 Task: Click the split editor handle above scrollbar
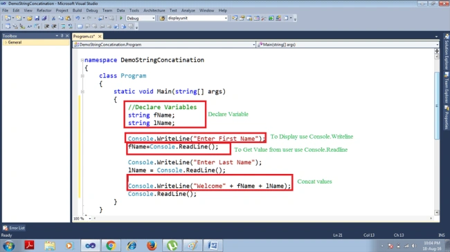click(x=437, y=51)
